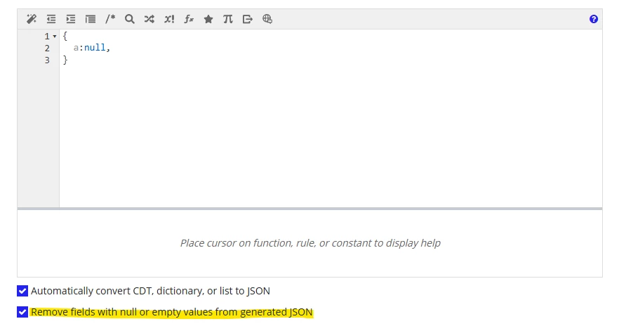Open the fx functions picker

(x=189, y=19)
